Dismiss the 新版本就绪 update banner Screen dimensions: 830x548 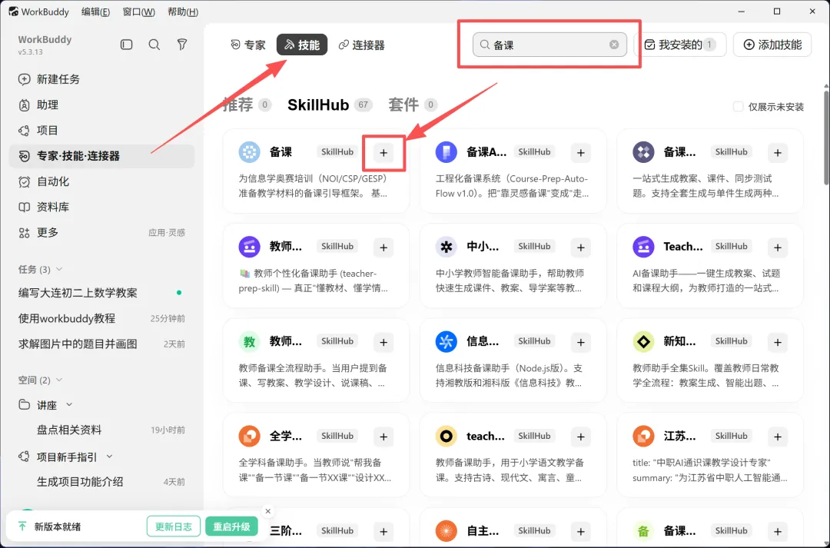[x=268, y=511]
